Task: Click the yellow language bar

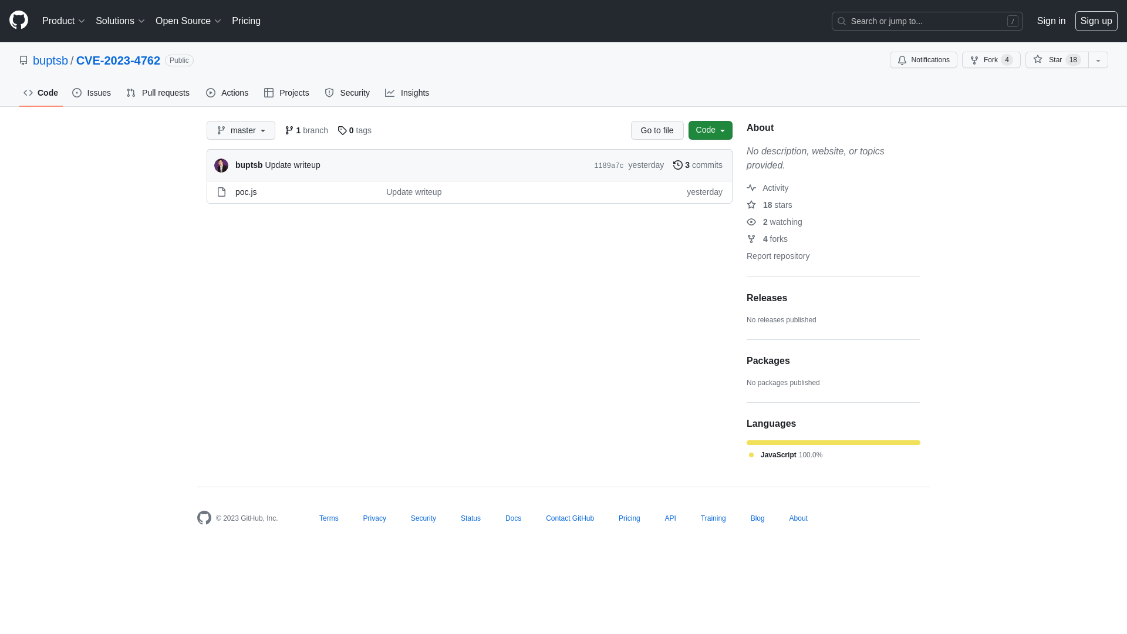Action: [834, 443]
